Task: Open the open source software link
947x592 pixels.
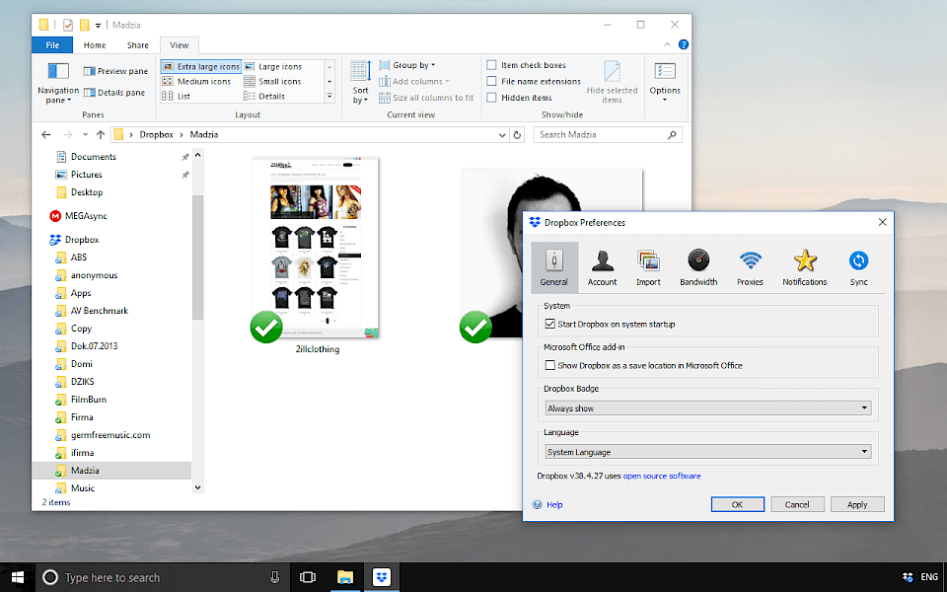Action: (x=662, y=476)
